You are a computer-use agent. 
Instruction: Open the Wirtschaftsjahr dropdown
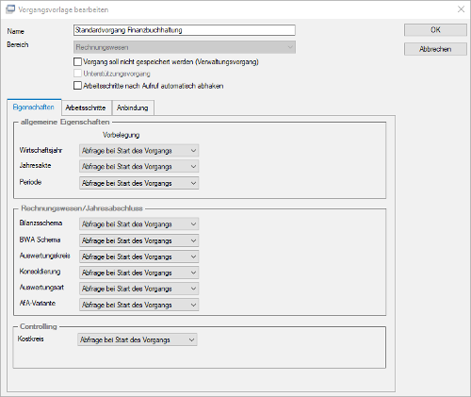point(138,151)
